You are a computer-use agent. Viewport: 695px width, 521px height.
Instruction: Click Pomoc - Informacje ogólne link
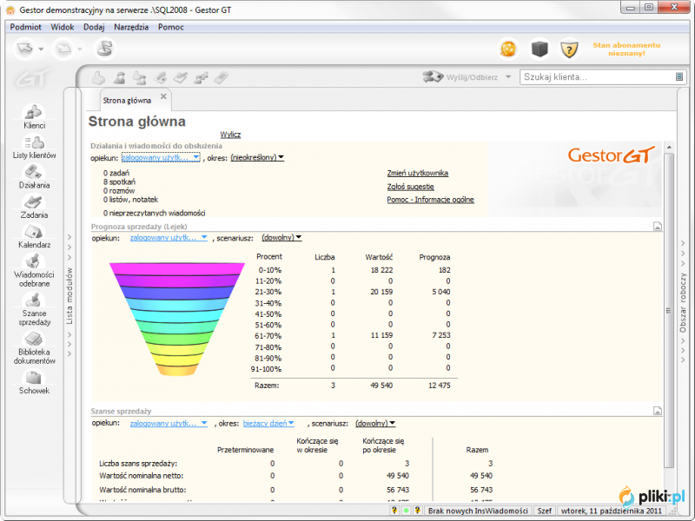[x=430, y=200]
